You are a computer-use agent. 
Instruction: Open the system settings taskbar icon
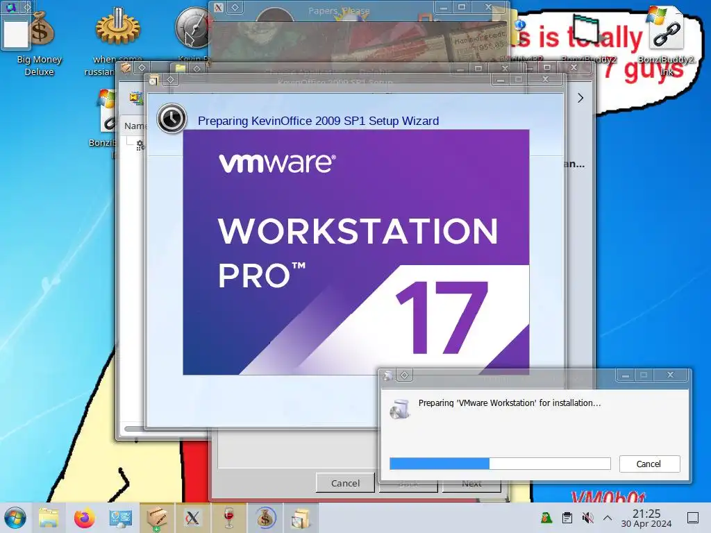click(121, 518)
